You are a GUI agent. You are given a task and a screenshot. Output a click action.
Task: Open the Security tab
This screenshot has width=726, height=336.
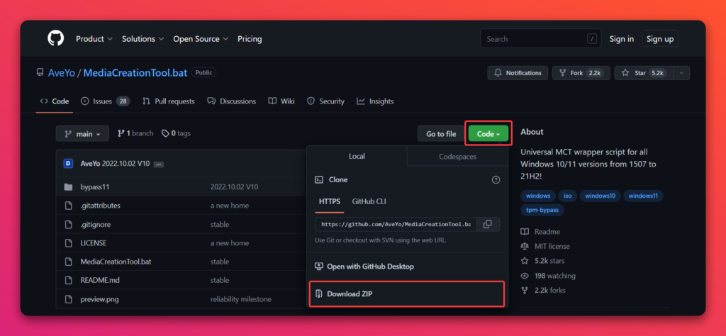coord(326,101)
